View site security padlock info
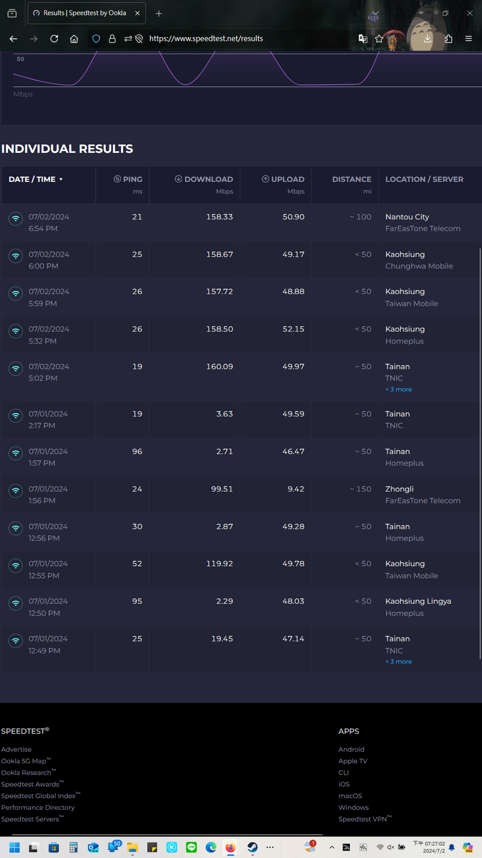The width and height of the screenshot is (482, 858). click(x=112, y=38)
